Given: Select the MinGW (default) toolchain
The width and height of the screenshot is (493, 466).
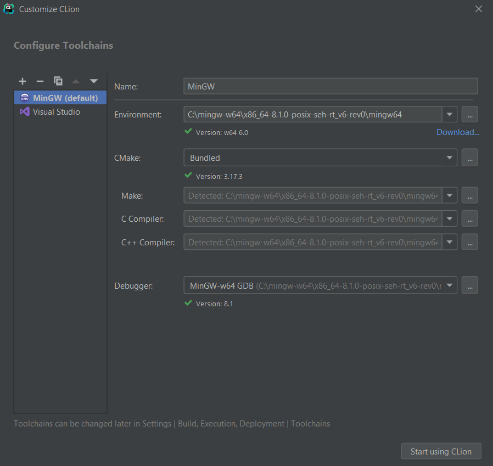Looking at the screenshot, I should coord(60,98).
